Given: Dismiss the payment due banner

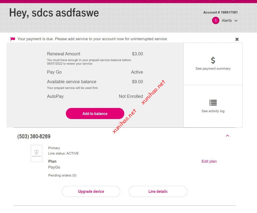Looking at the screenshot, I should click(237, 39).
